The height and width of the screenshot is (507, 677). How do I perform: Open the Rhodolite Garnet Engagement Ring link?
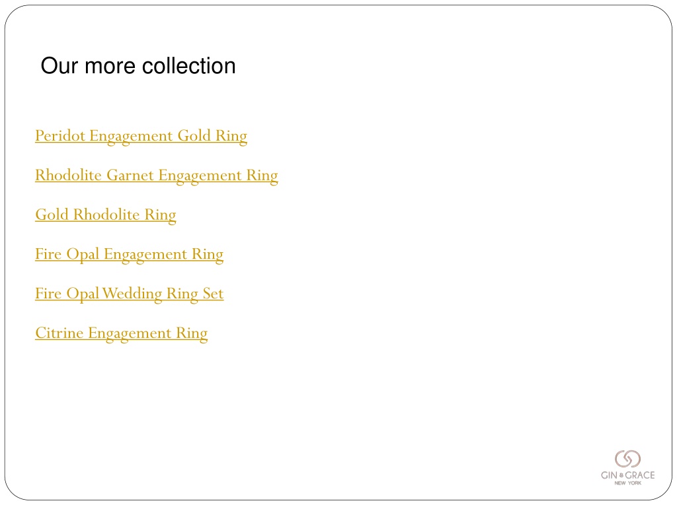[157, 176]
